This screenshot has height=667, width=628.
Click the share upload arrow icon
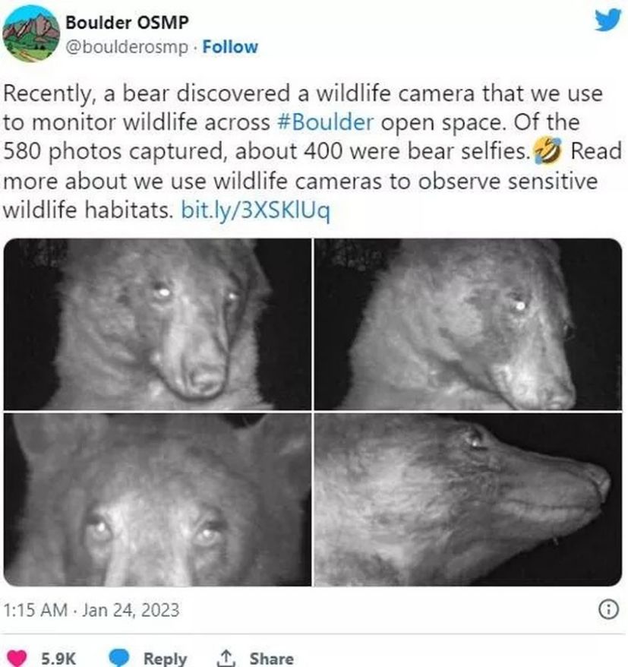point(226,658)
